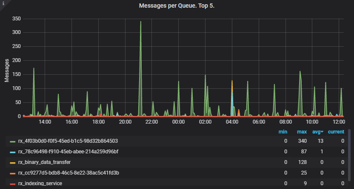Click the blue swatch for rx_78c96498 series

[x=12, y=152]
